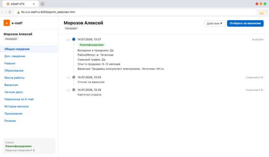Open the Действия dropdown menu
269x157 pixels.
[214, 24]
